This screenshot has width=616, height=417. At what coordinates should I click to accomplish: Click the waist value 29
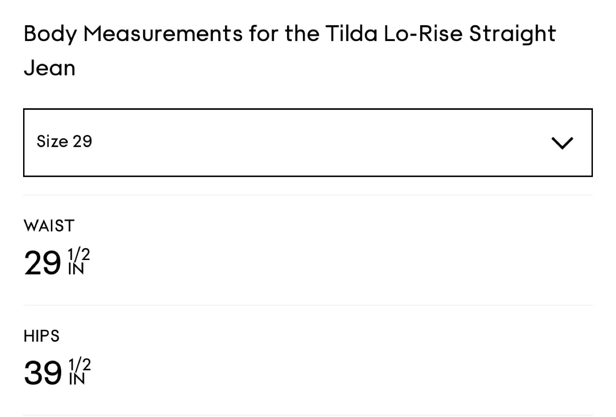tap(43, 263)
